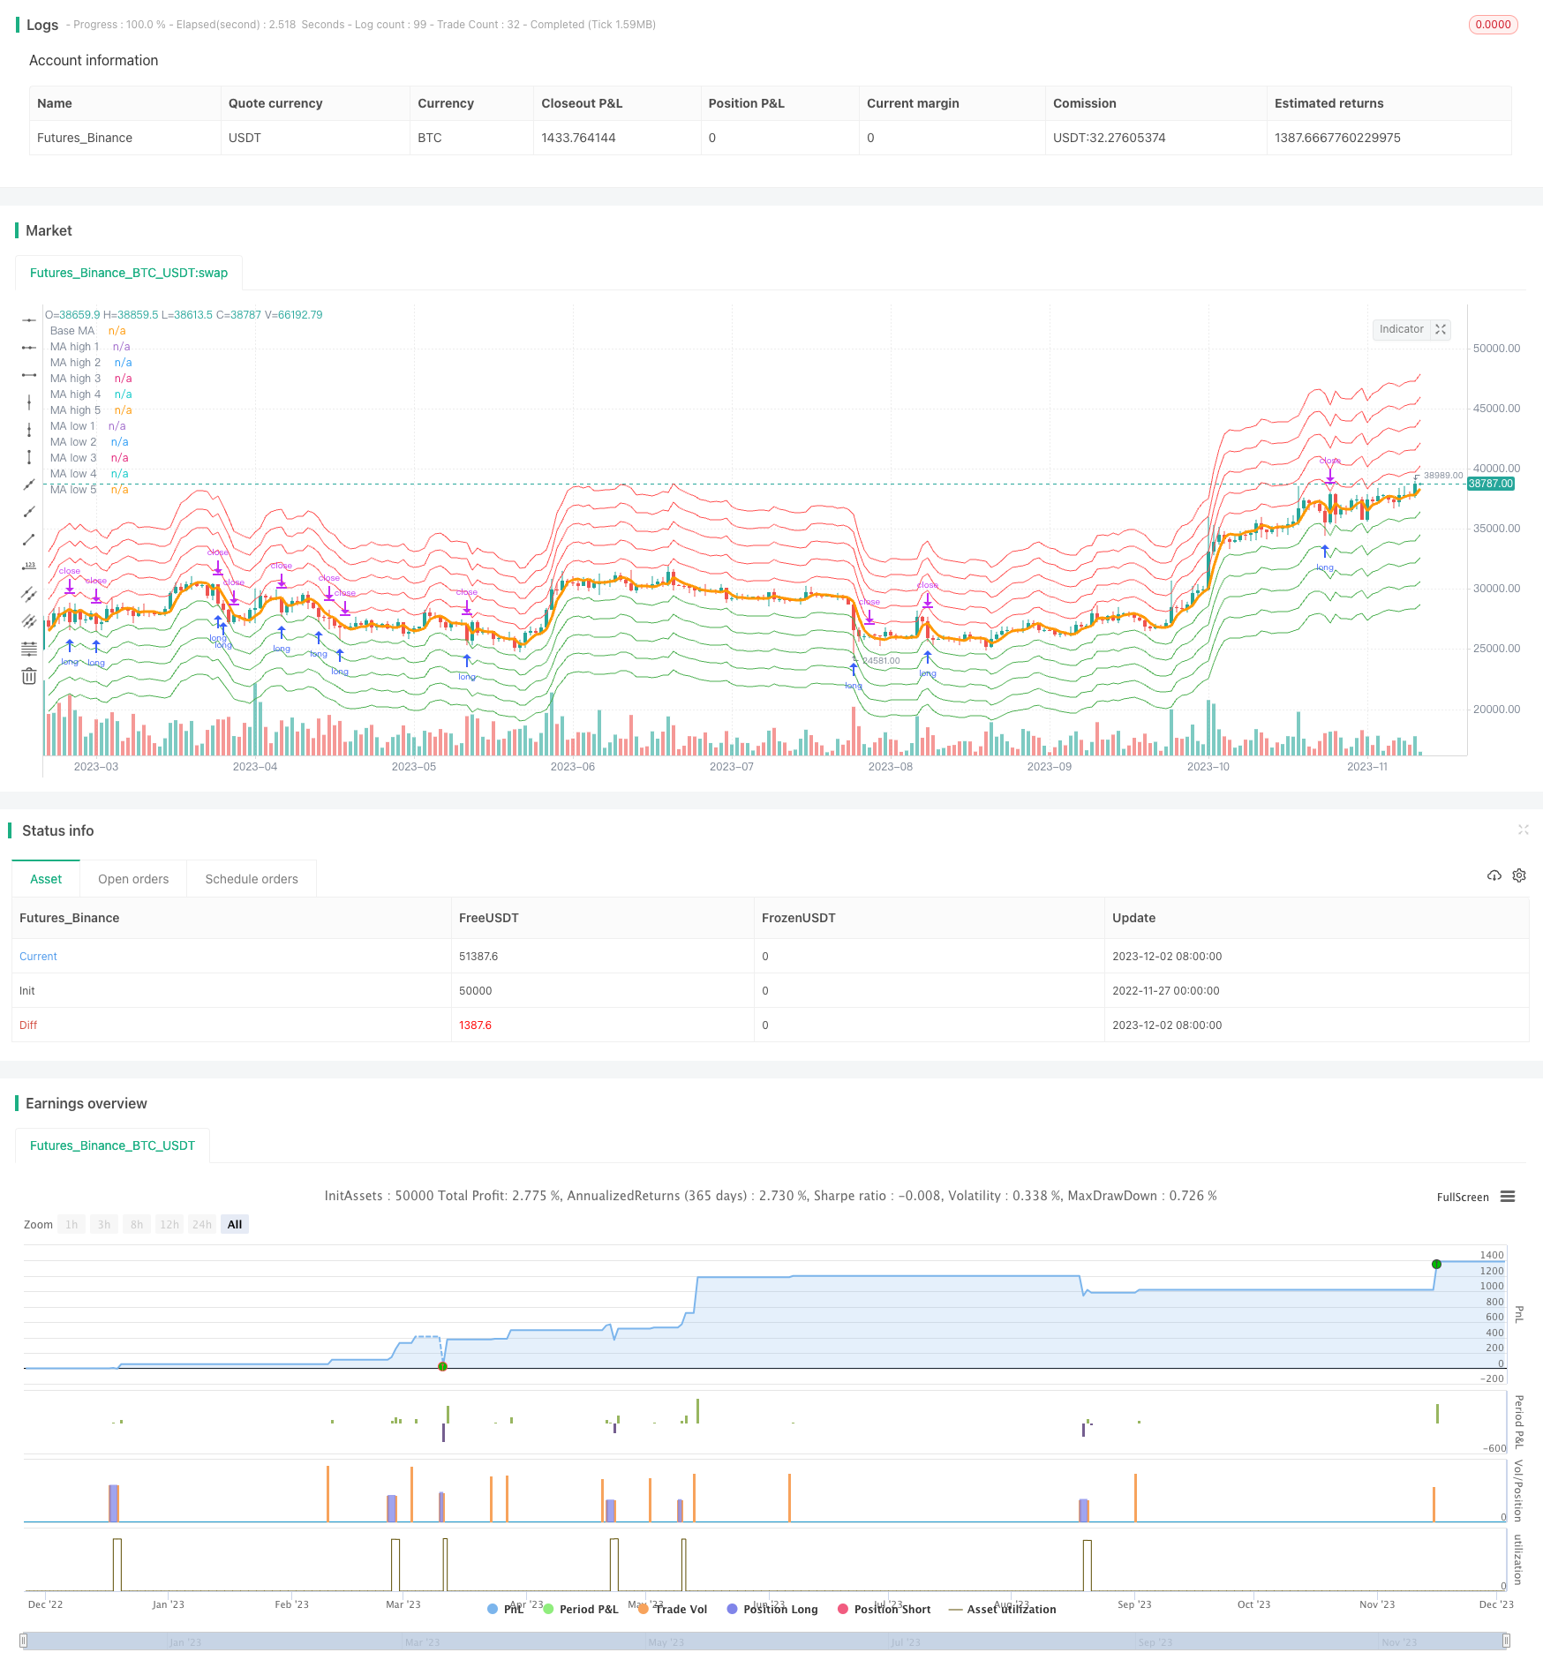
Task: Open the Status info settings gear
Action: pyautogui.click(x=1519, y=875)
